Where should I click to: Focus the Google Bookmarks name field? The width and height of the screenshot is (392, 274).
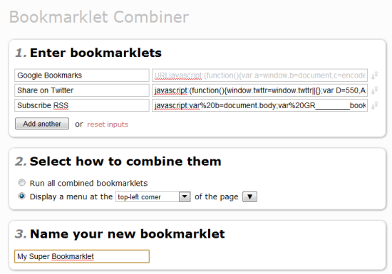82,75
